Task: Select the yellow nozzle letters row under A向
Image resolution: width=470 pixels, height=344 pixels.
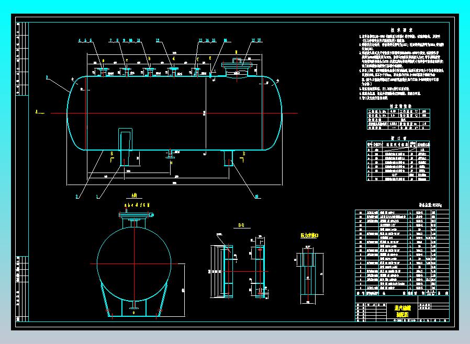Action: (x=137, y=205)
